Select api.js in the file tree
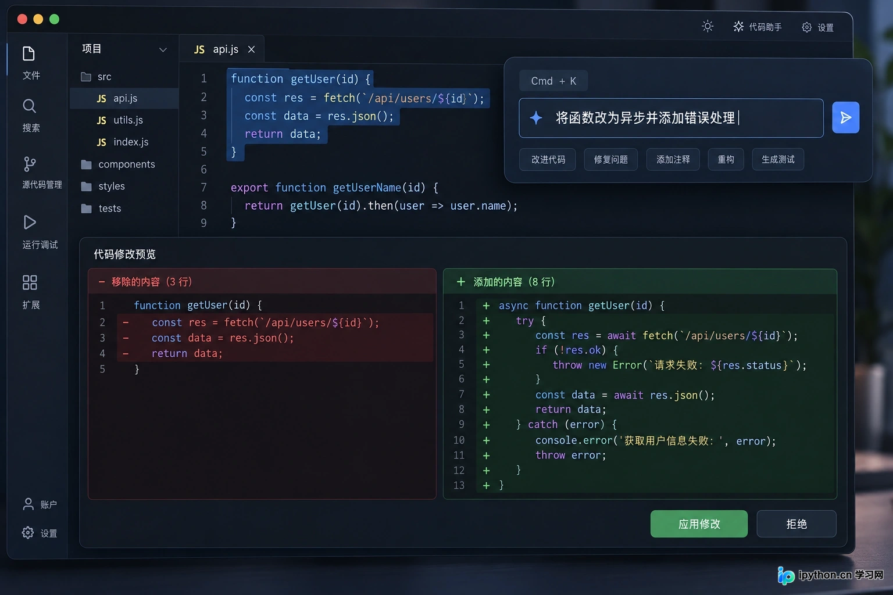The width and height of the screenshot is (893, 595). pyautogui.click(x=124, y=98)
